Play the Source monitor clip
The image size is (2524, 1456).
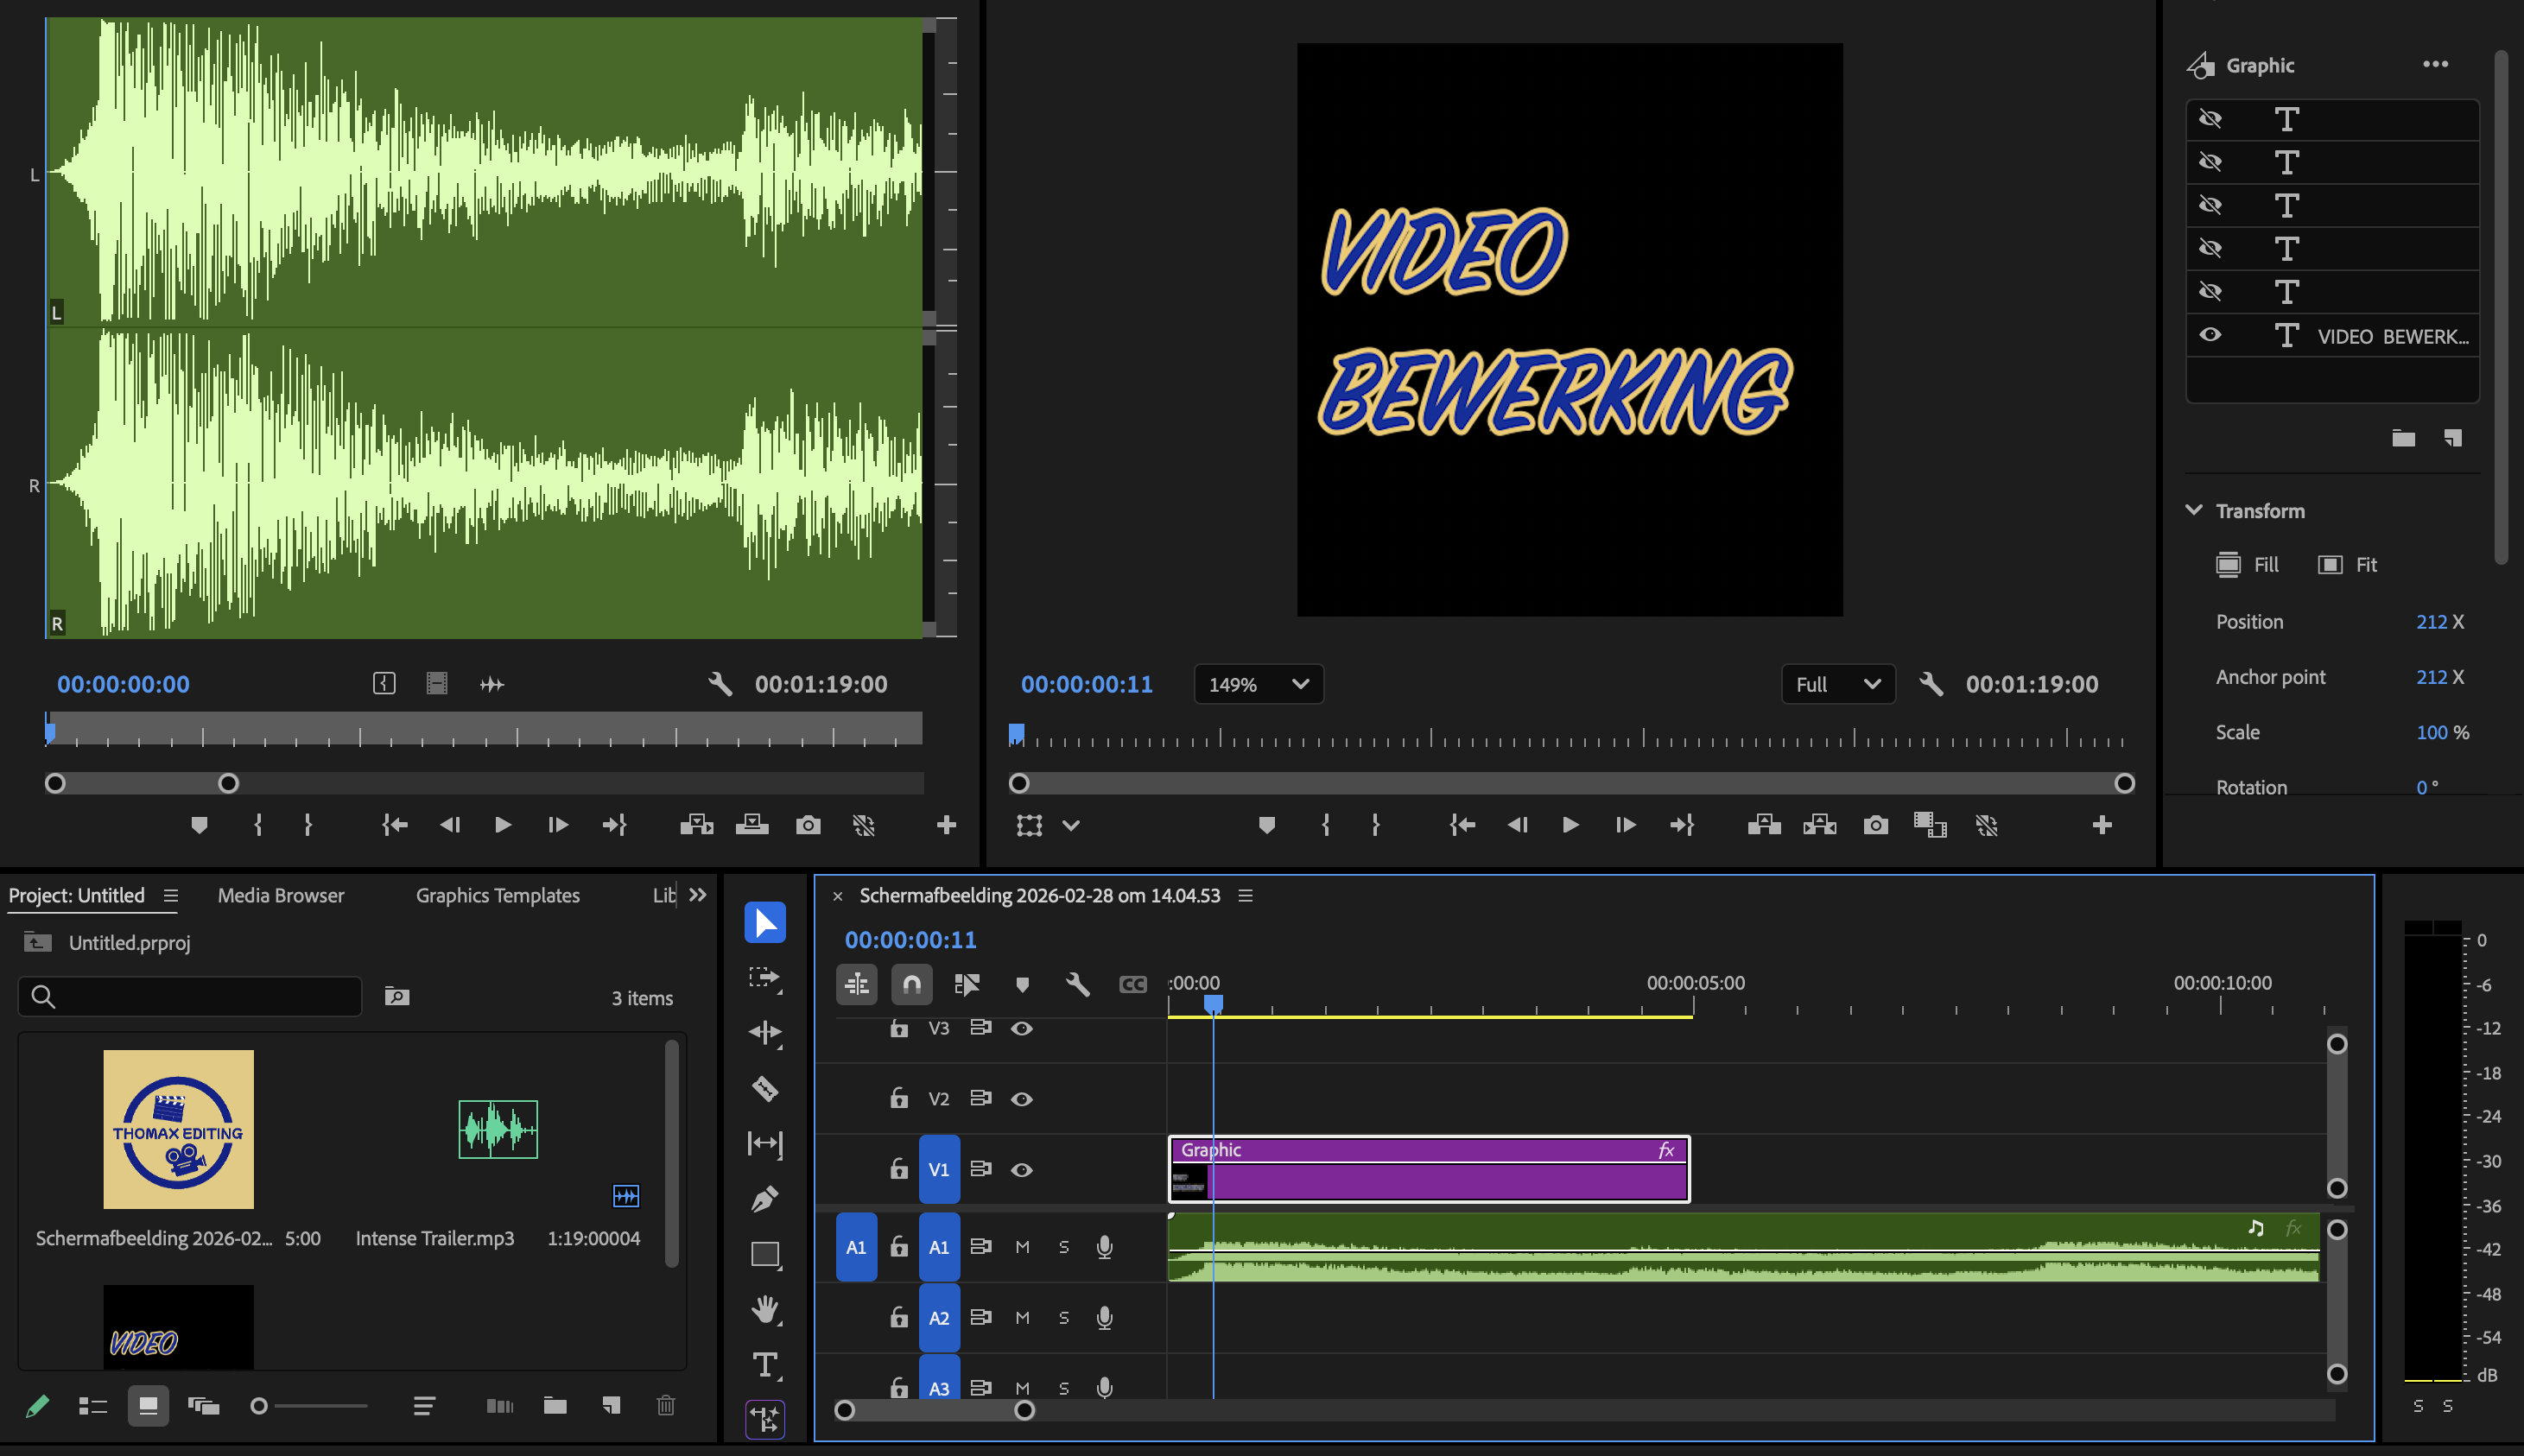click(502, 825)
